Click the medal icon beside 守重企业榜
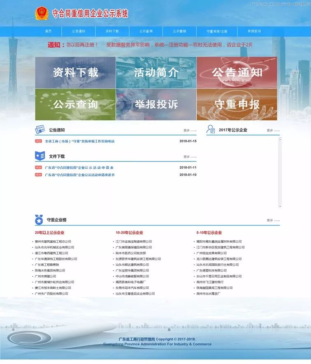The image size is (311, 364). coord(39,220)
